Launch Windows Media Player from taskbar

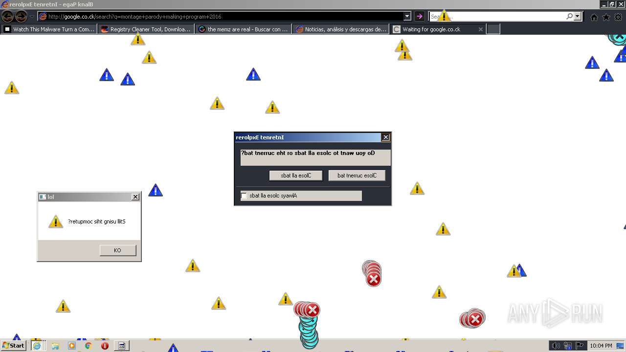(x=72, y=346)
